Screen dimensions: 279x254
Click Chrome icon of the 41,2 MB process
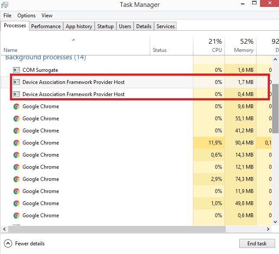(16, 131)
